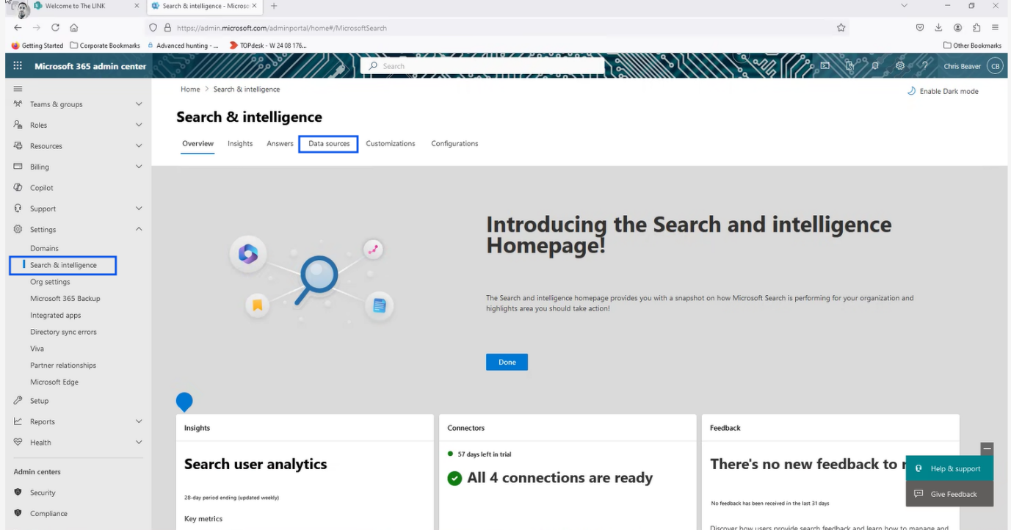The width and height of the screenshot is (1011, 530).
Task: Click Home breadcrumb link
Action: pyautogui.click(x=190, y=90)
